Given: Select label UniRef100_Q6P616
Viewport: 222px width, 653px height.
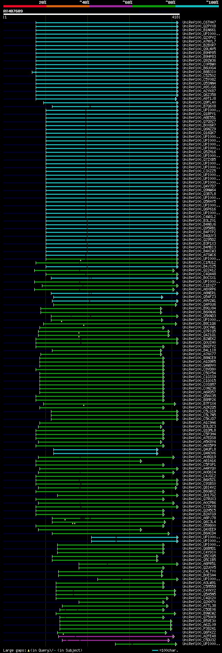Looking at the screenshot, I should pyautogui.click(x=199, y=209).
